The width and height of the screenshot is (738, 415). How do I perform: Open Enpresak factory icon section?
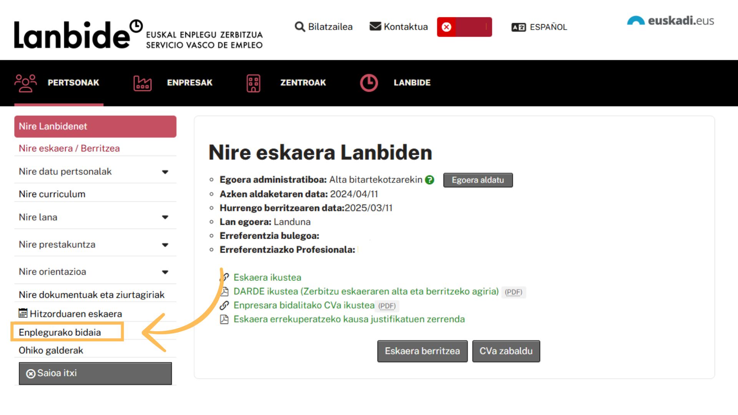[142, 83]
